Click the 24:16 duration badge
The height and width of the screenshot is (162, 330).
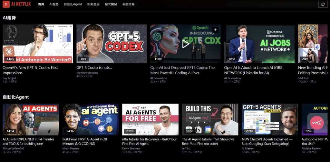tap(70, 131)
